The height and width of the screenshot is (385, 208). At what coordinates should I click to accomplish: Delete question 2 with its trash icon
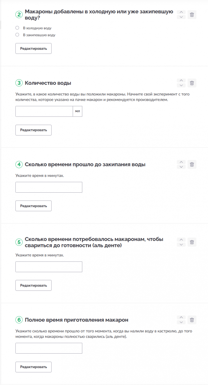(x=192, y=14)
